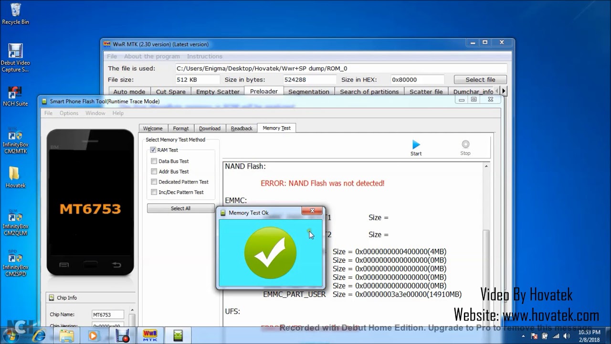
Task: Open Flash Tool Help menu
Action: click(x=118, y=113)
